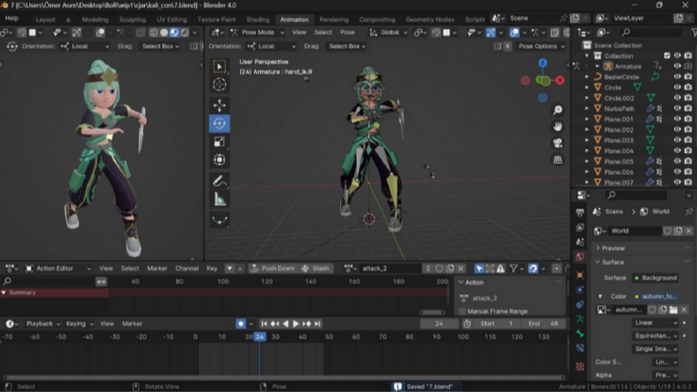This screenshot has width=697, height=392.
Task: Hide Armature using its eye icon
Action: tap(677, 66)
